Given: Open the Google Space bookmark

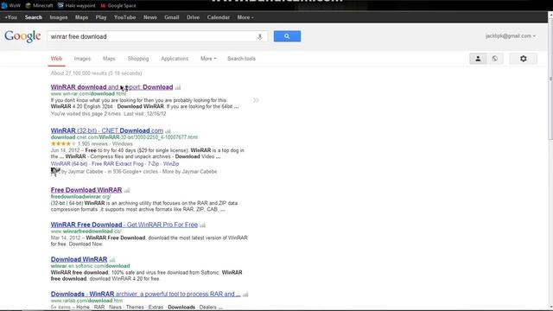Looking at the screenshot, I should coord(118,5).
